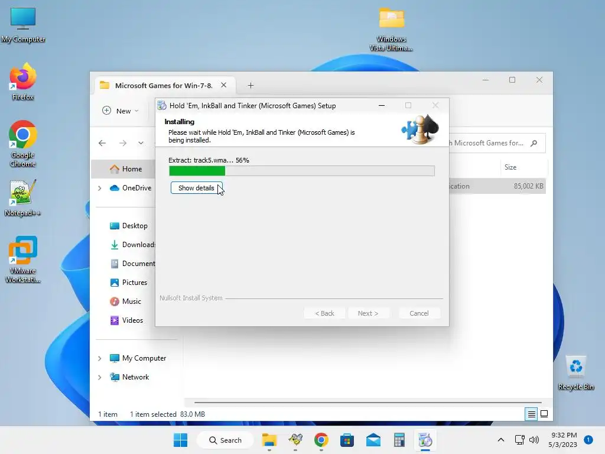Click the search magnifier in Explorer
This screenshot has width=605, height=454.
click(x=534, y=143)
